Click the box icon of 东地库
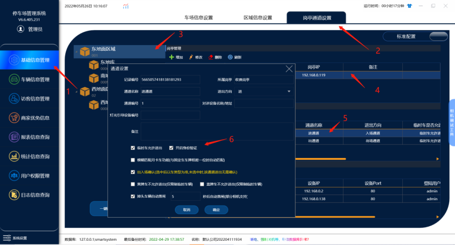 click(x=94, y=65)
